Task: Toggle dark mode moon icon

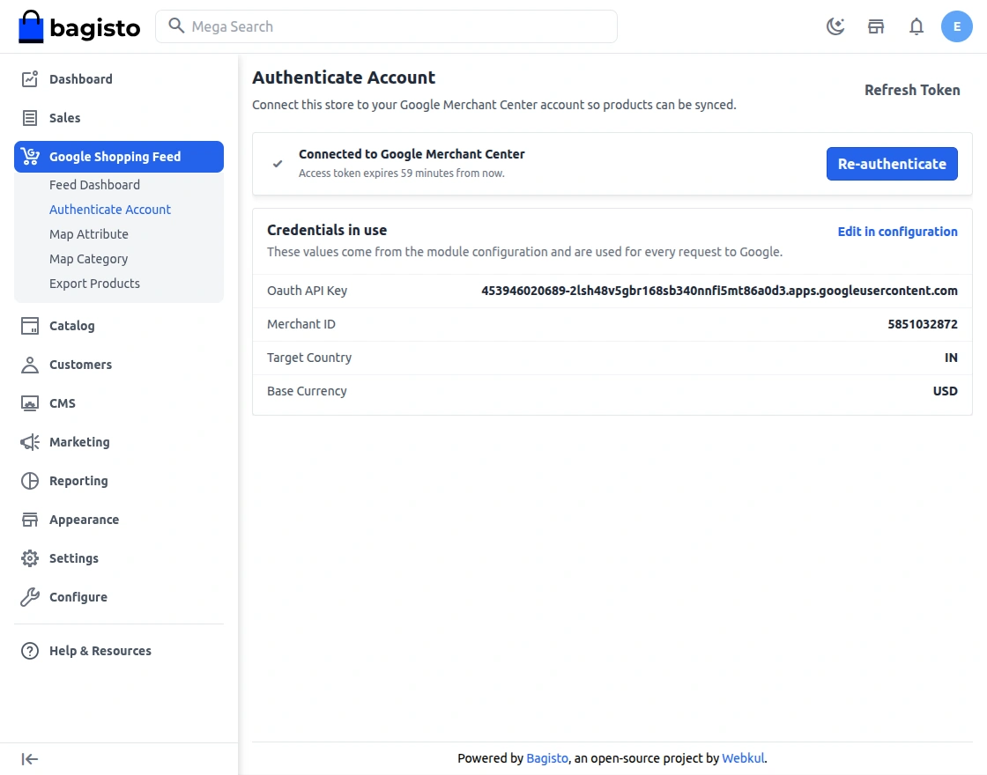Action: (x=835, y=26)
